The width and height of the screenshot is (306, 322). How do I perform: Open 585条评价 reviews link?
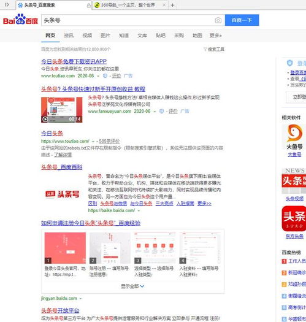(109, 141)
